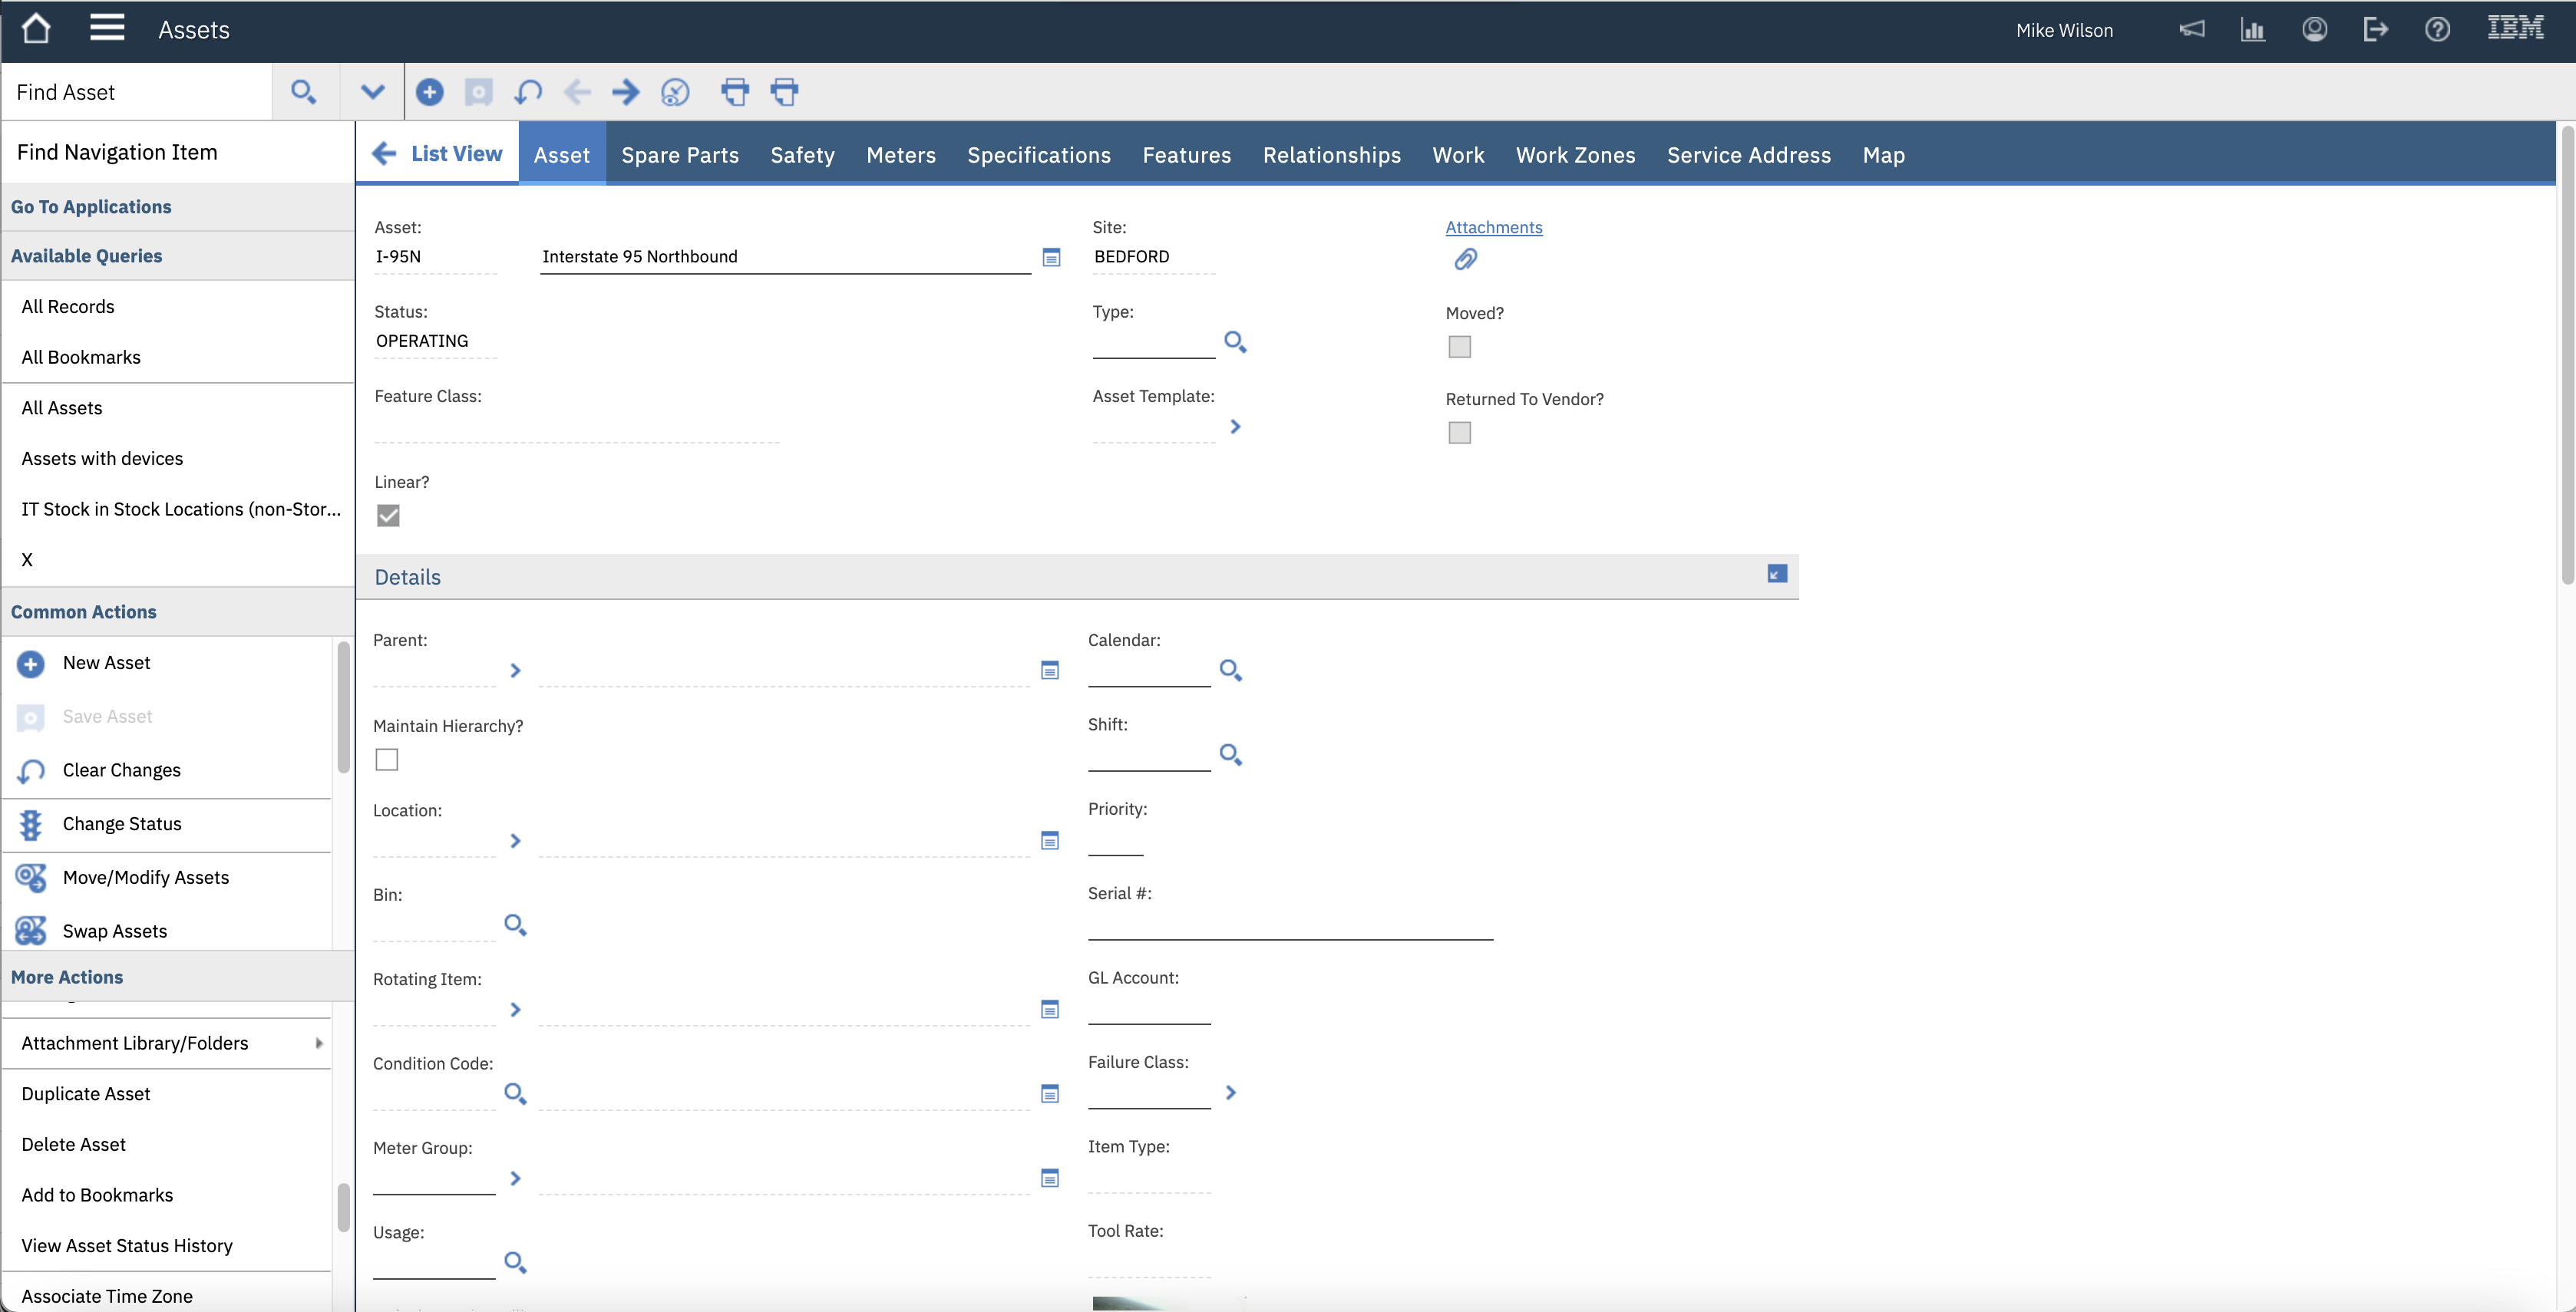
Task: Collapse the Details section
Action: tap(1776, 574)
